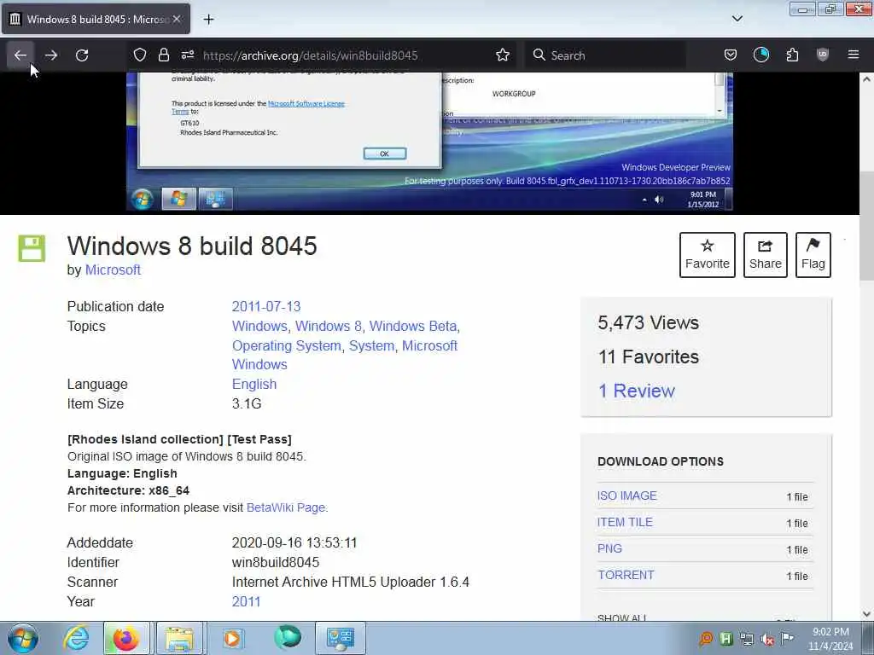This screenshot has height=655, width=874.
Task: Click the scrollbar down arrow
Action: coord(866,614)
